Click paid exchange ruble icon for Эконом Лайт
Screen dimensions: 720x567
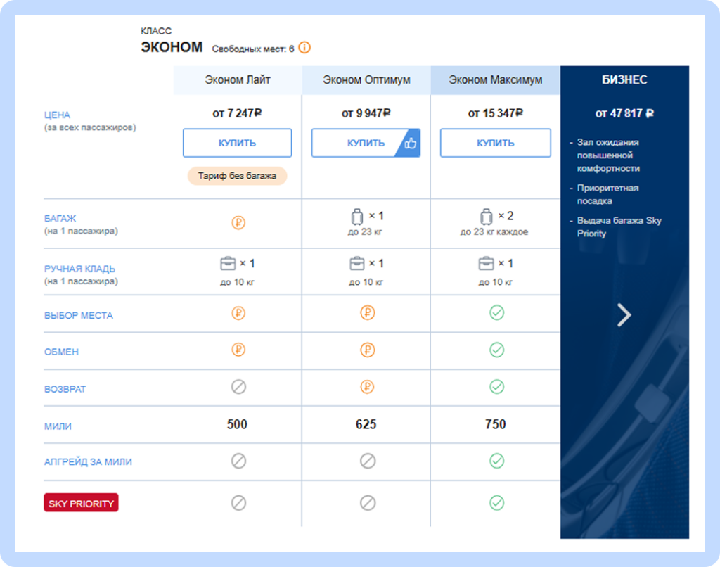(238, 350)
